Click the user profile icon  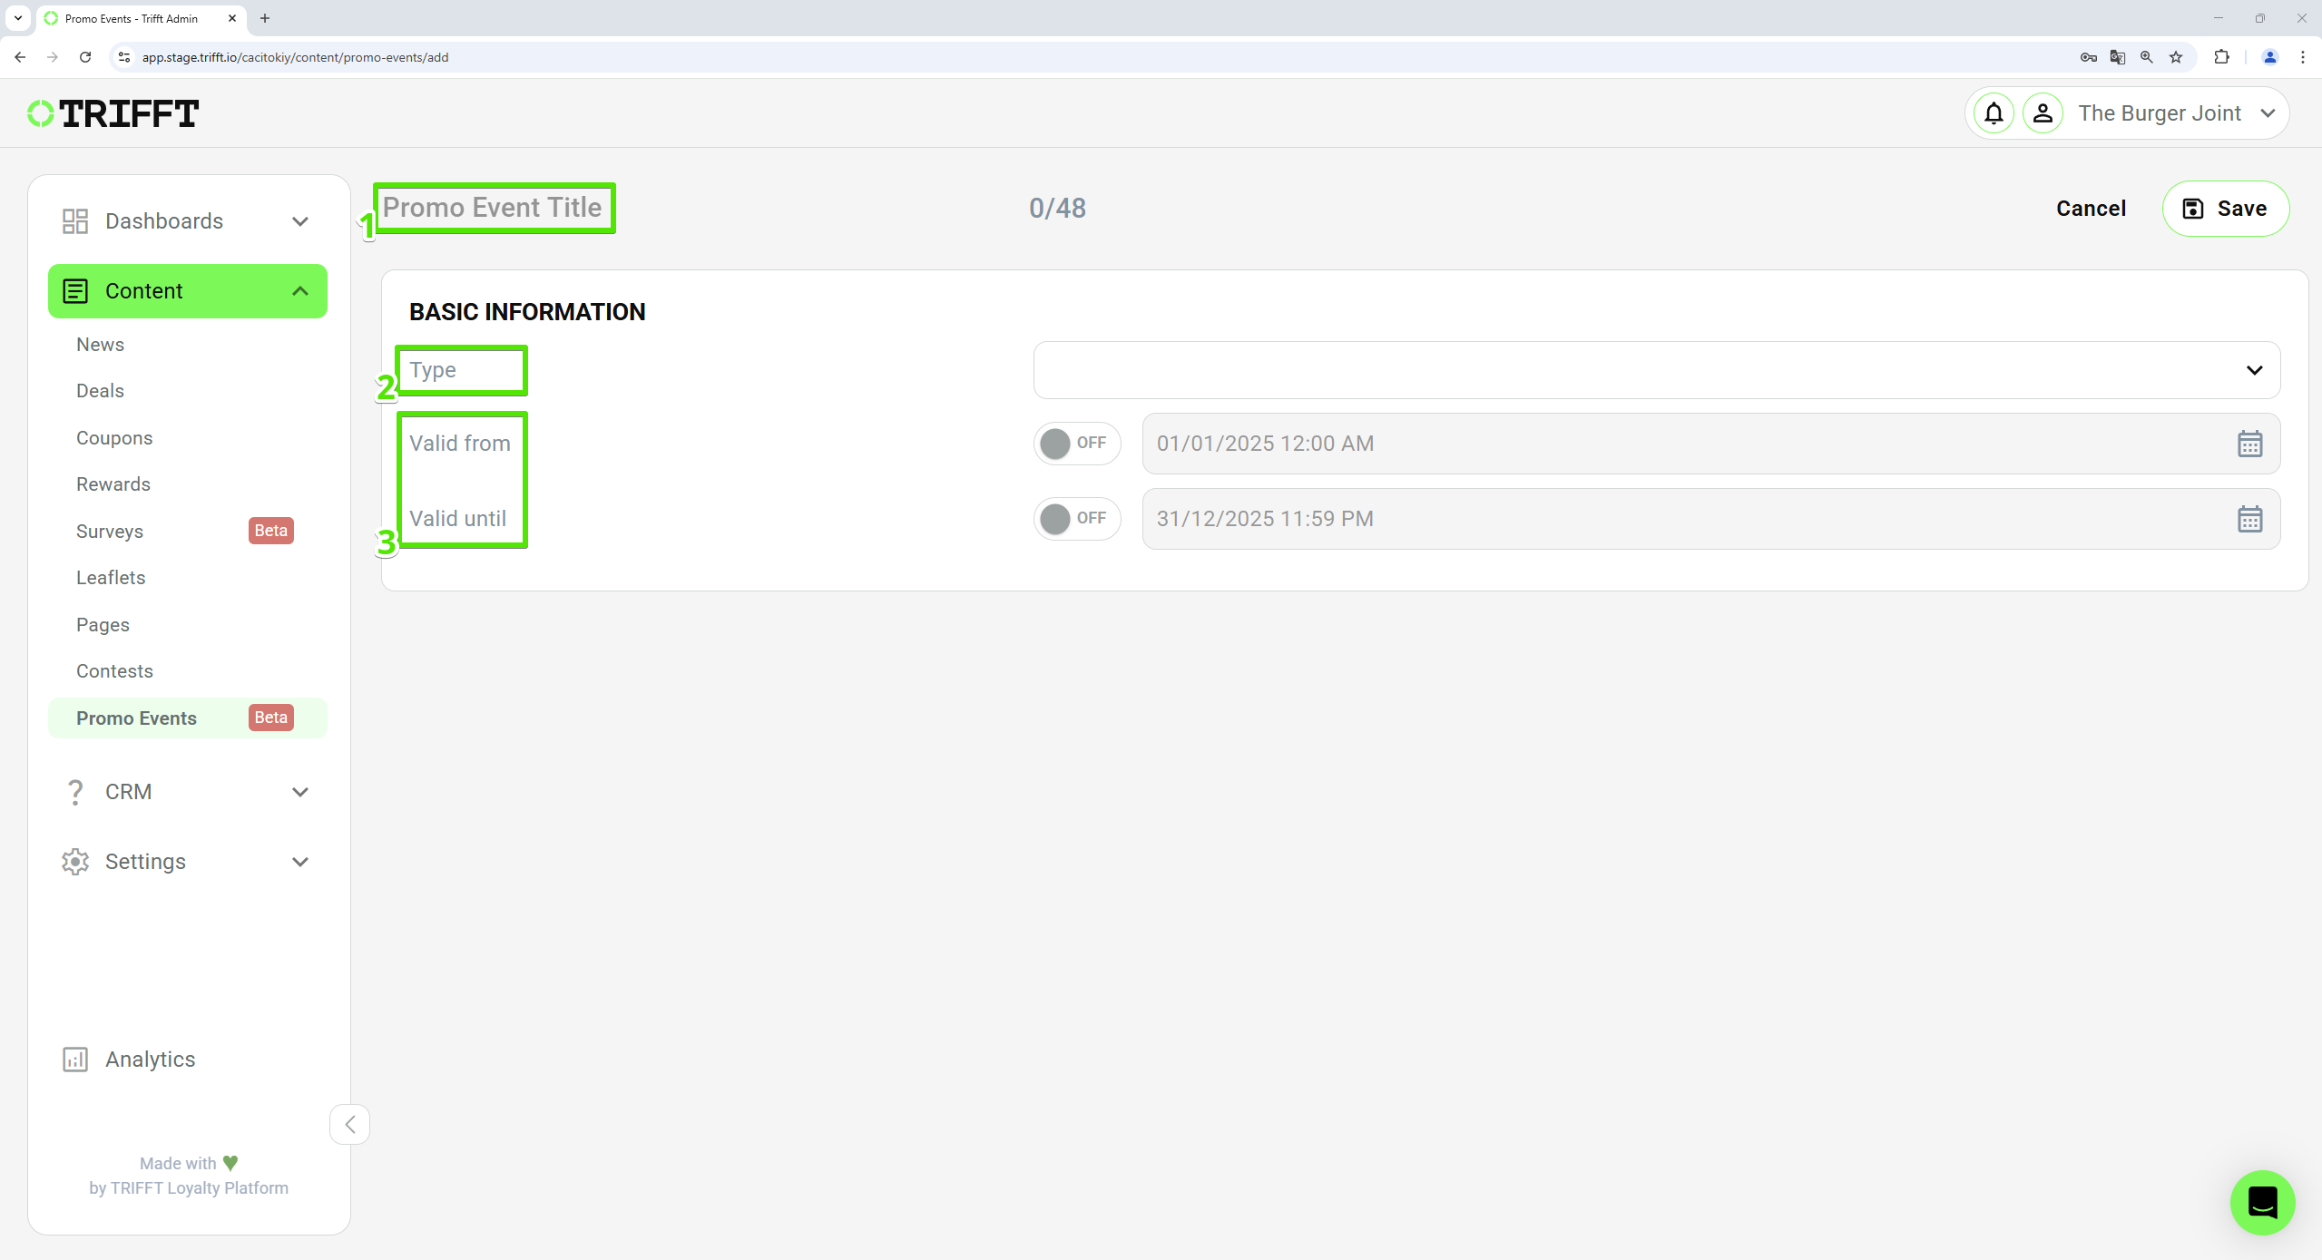tap(2044, 113)
